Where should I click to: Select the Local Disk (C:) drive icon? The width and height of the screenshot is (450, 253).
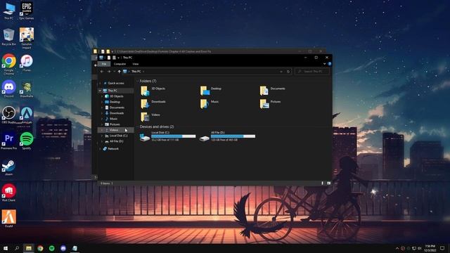click(145, 138)
